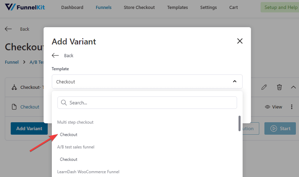Click LearnDash WooCommerce Funnel group label
This screenshot has width=299, height=177.
pos(88,172)
